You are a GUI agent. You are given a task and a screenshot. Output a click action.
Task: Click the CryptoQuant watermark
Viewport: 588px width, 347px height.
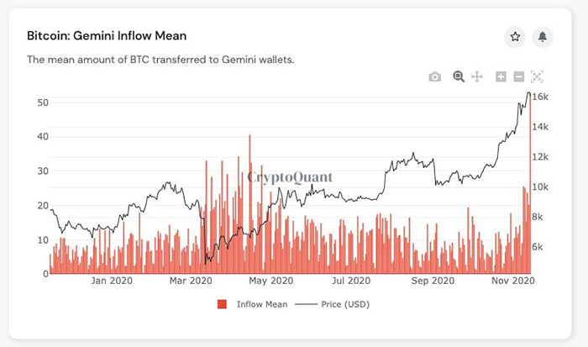click(x=290, y=177)
